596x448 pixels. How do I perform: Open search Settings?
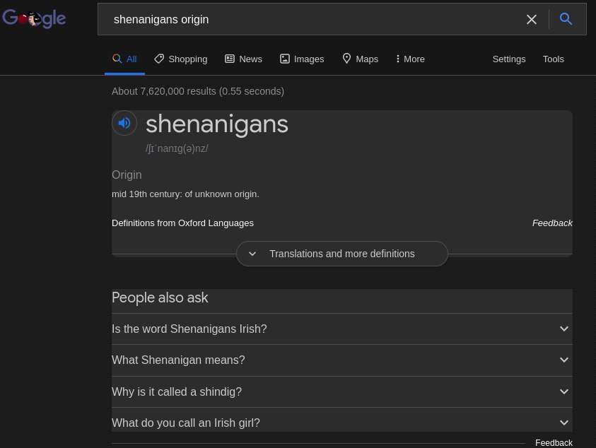[x=509, y=59]
